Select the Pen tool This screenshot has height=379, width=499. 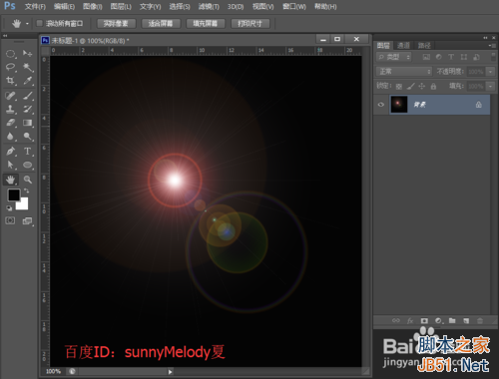pos(10,152)
